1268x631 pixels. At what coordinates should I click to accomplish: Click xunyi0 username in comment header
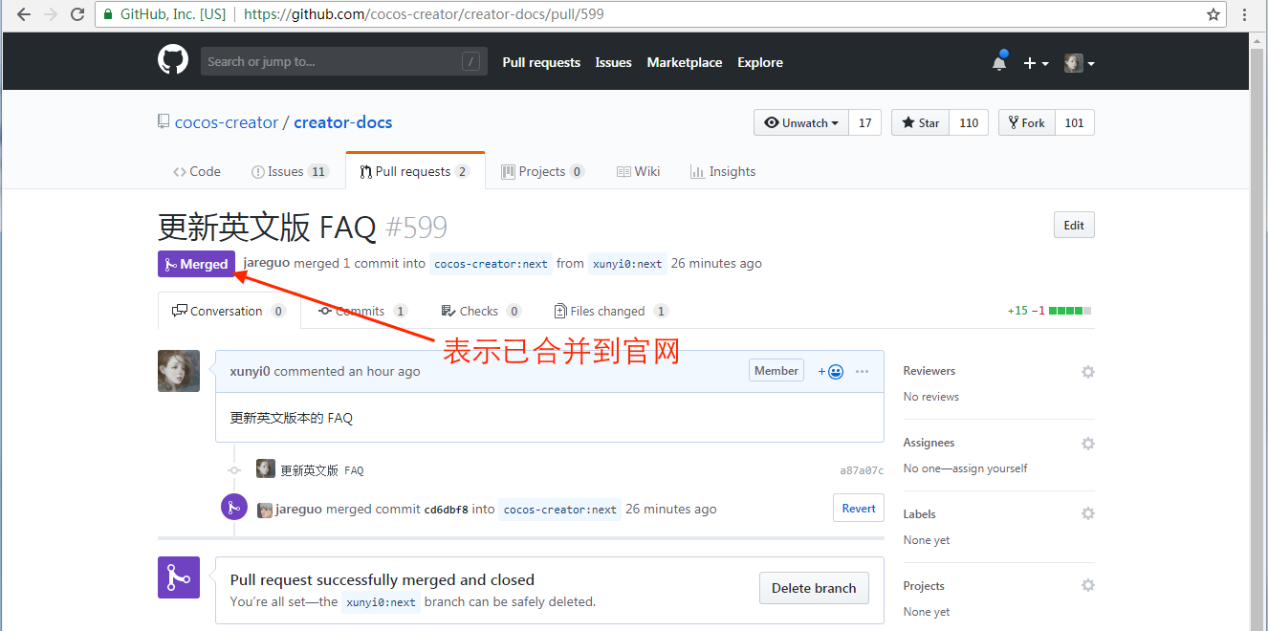[x=251, y=371]
